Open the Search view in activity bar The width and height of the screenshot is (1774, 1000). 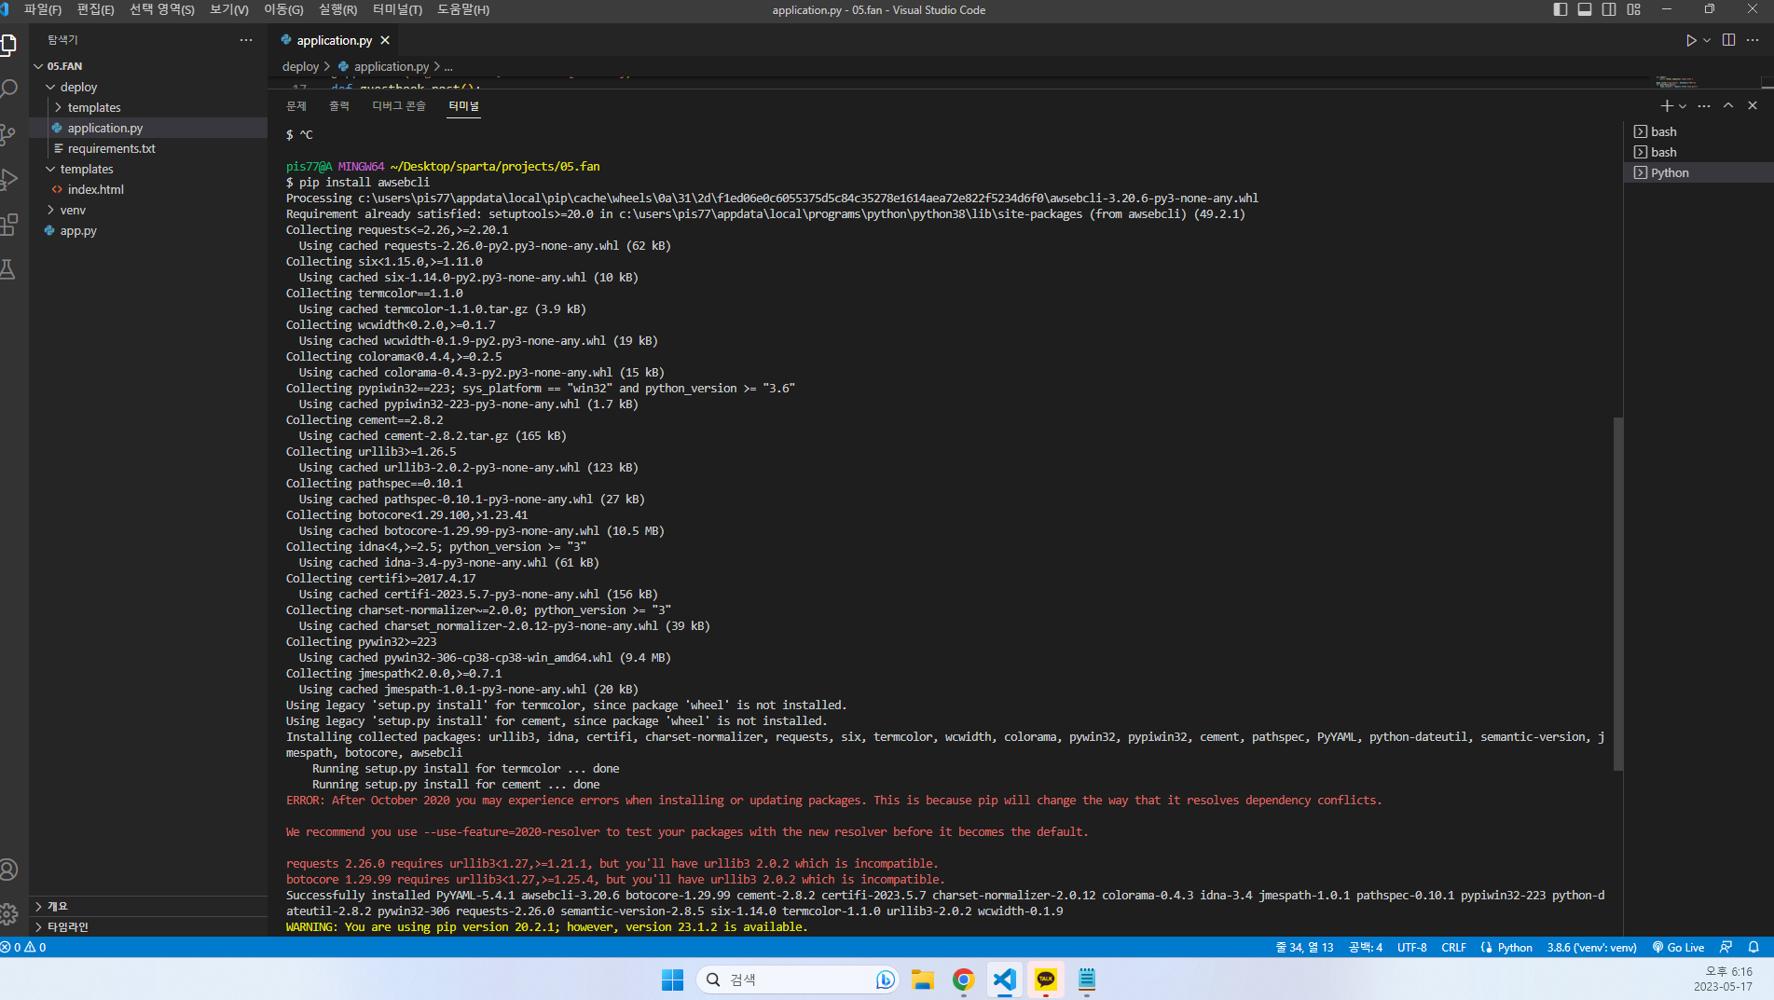(9, 89)
